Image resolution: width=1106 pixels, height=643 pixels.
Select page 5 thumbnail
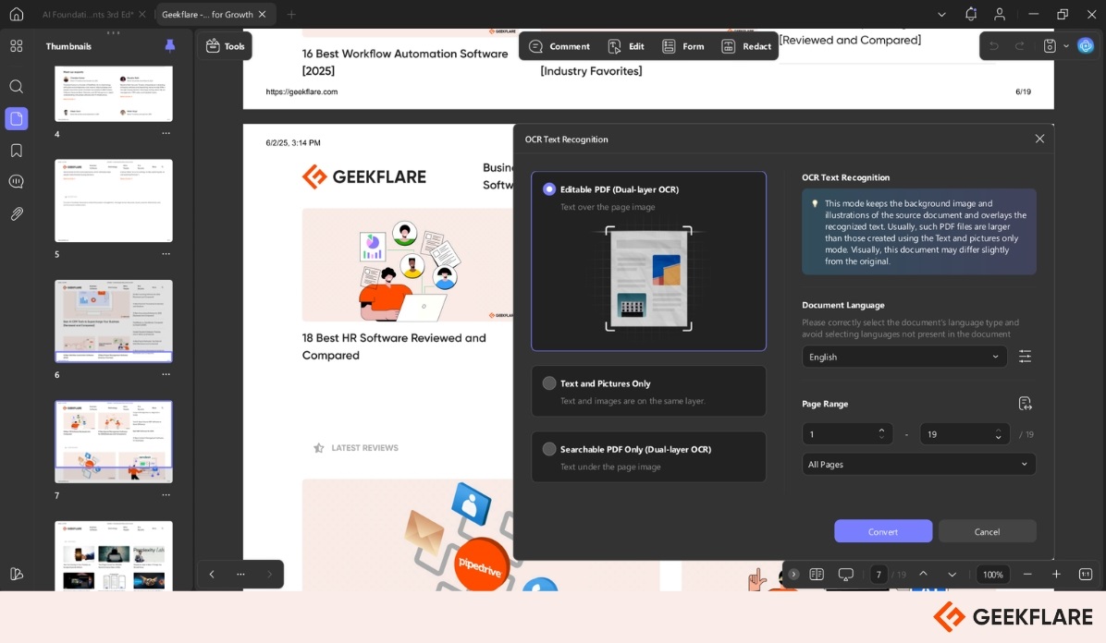point(114,201)
